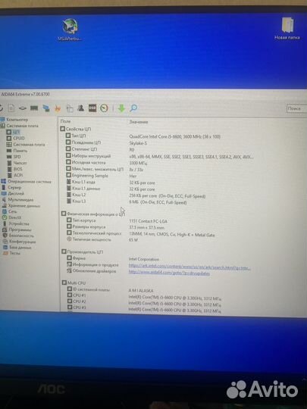Open the ark.intel.com product info link
Screen dimensions: 307x409
coord(190,267)
